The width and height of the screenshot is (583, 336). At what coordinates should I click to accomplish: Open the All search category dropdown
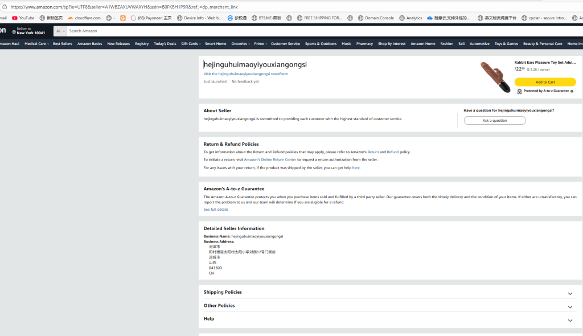coord(60,31)
